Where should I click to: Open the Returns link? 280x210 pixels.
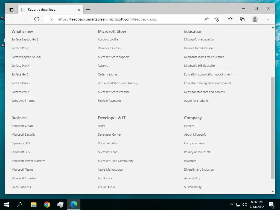coord(103,66)
